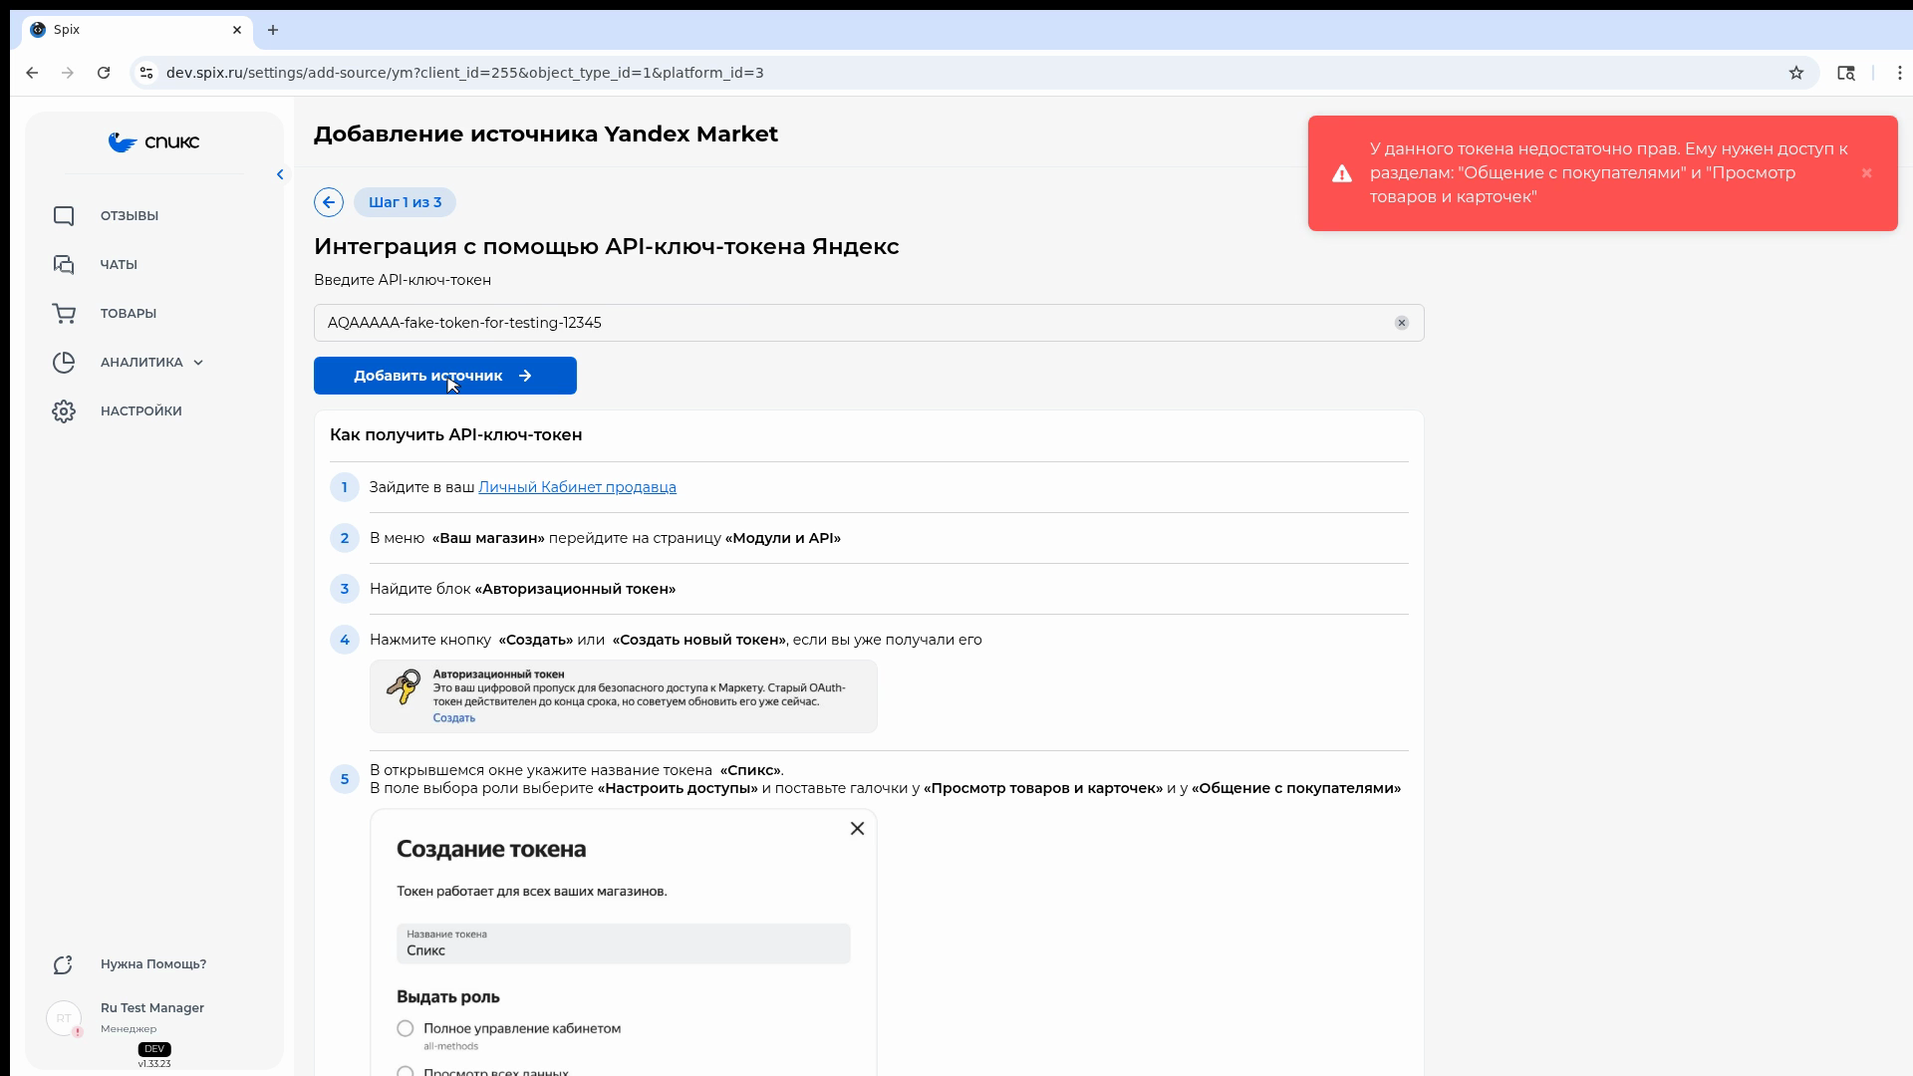
Task: Open the browser tab search icon
Action: [x=1846, y=73]
